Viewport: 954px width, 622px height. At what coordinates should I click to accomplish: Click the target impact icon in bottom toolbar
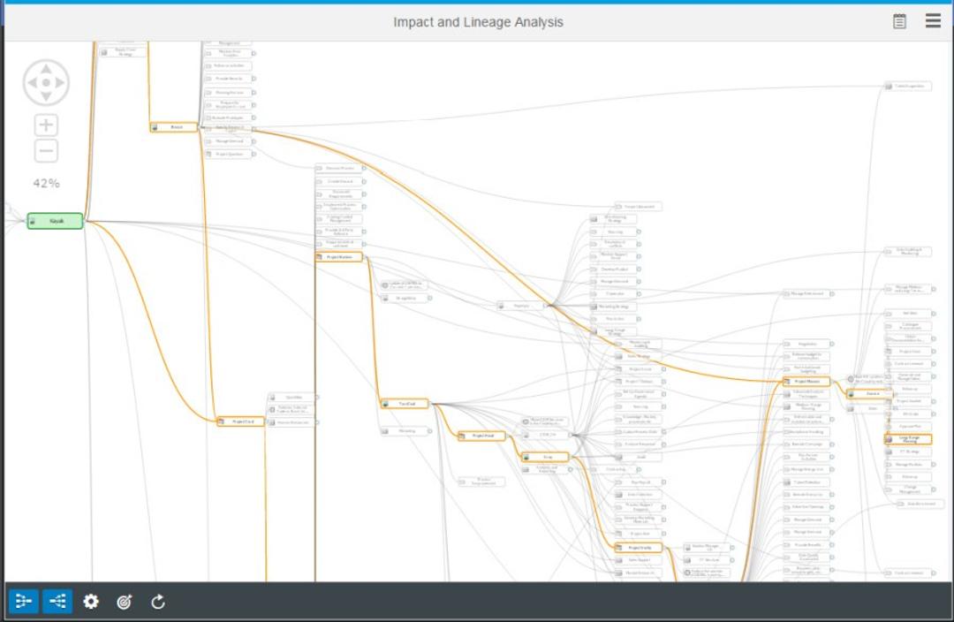click(124, 602)
